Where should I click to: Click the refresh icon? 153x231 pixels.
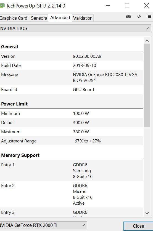pos(139,16)
